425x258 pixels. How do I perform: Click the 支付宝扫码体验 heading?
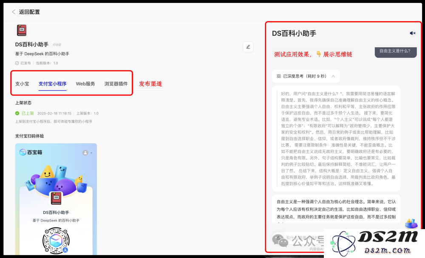pos(30,136)
